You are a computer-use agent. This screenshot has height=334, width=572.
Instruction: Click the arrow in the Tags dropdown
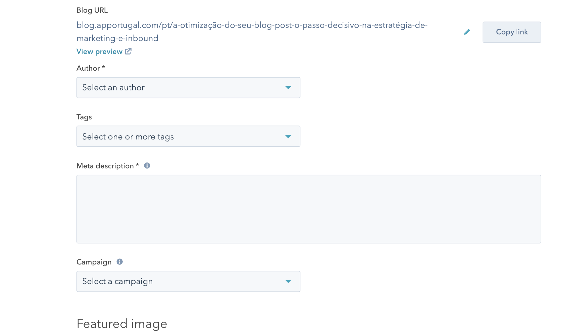point(288,137)
